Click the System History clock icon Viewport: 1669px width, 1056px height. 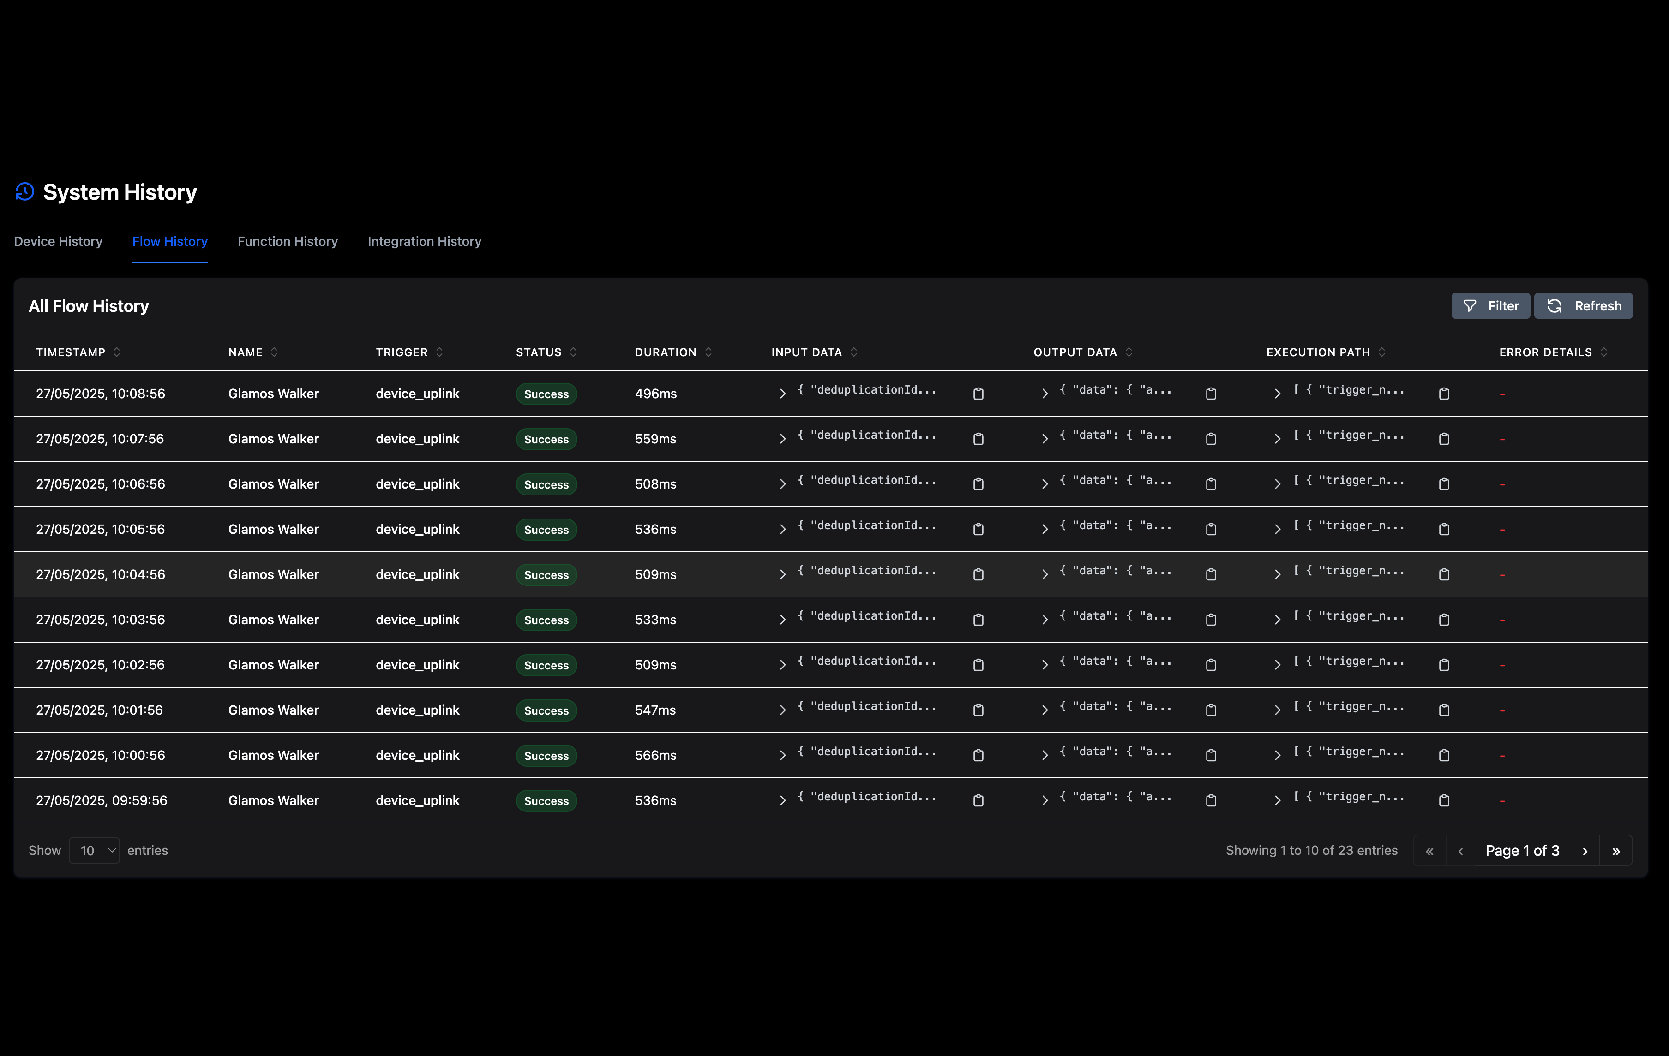[x=25, y=192]
